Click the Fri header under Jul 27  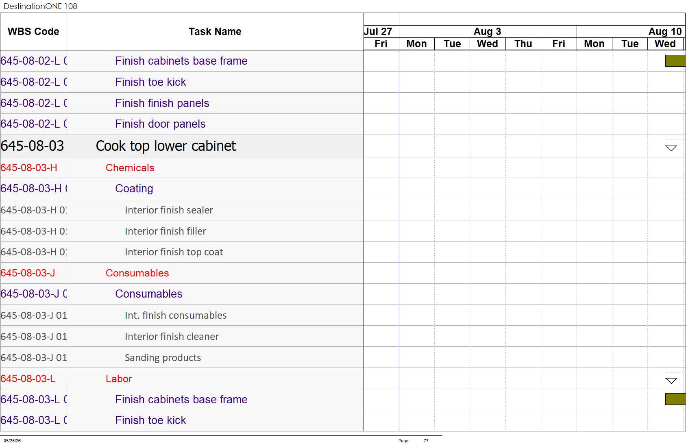(381, 44)
